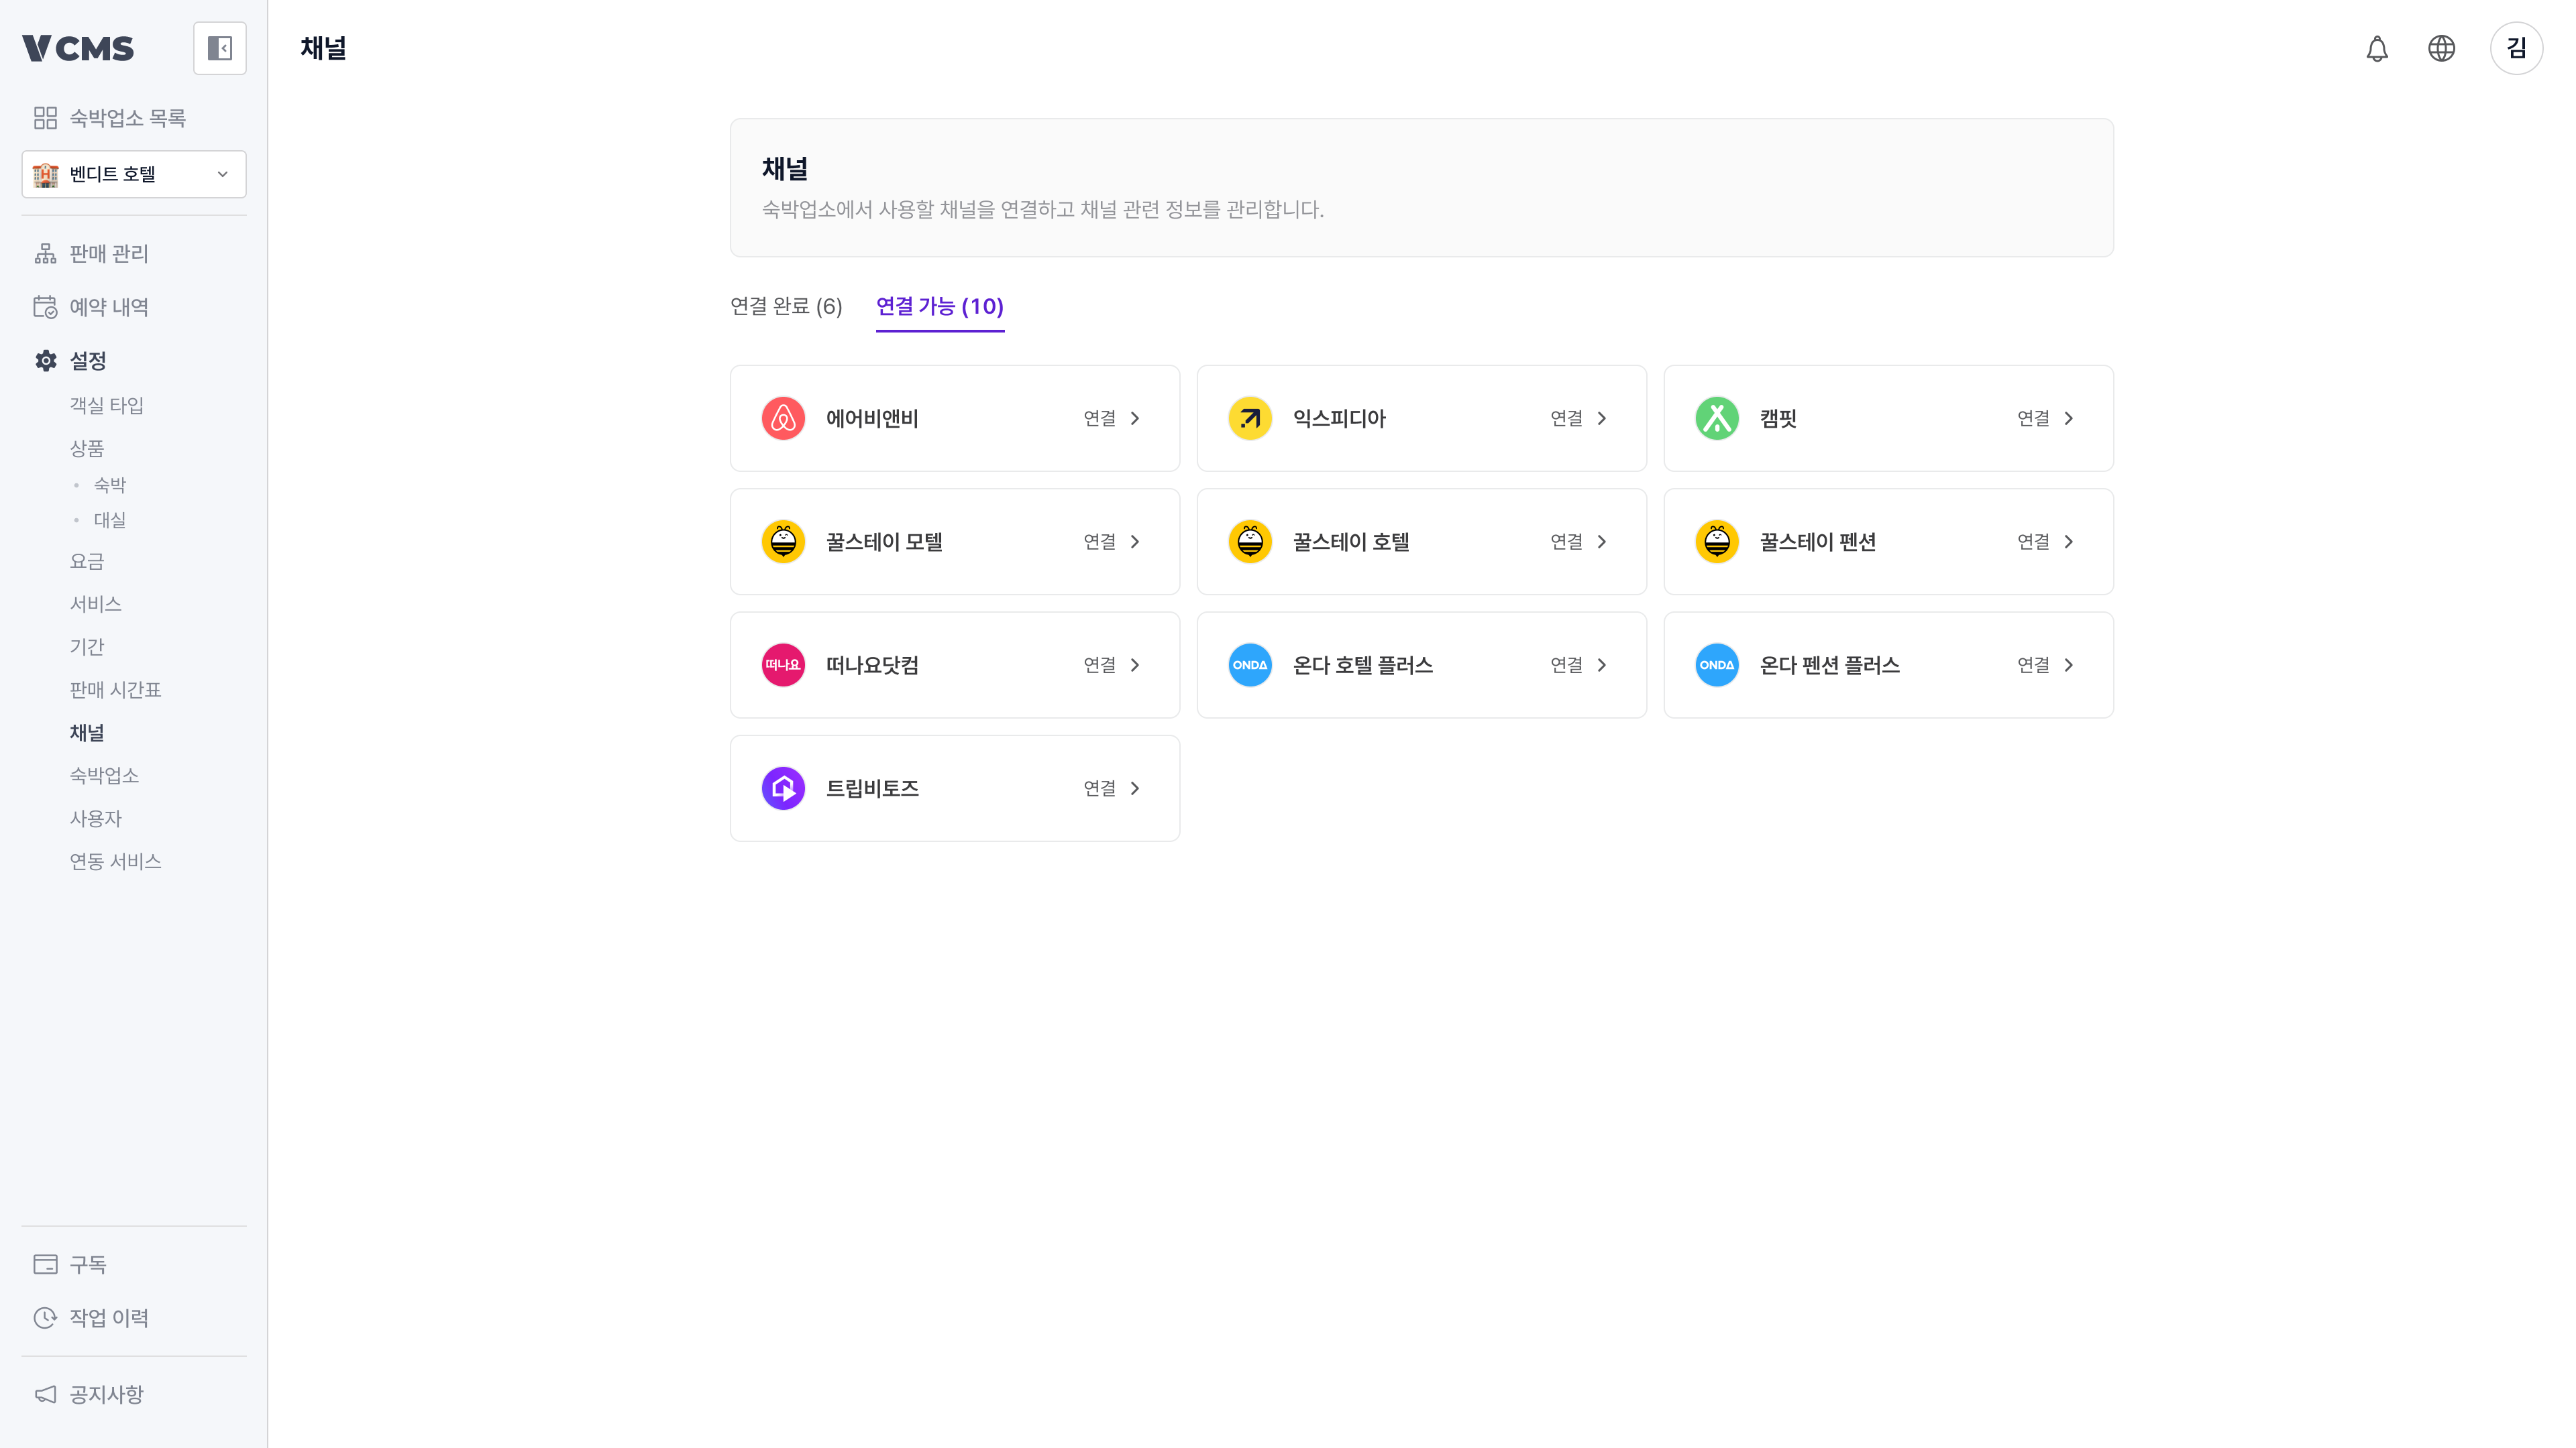
Task: Open language selector globe icon
Action: (x=2441, y=48)
